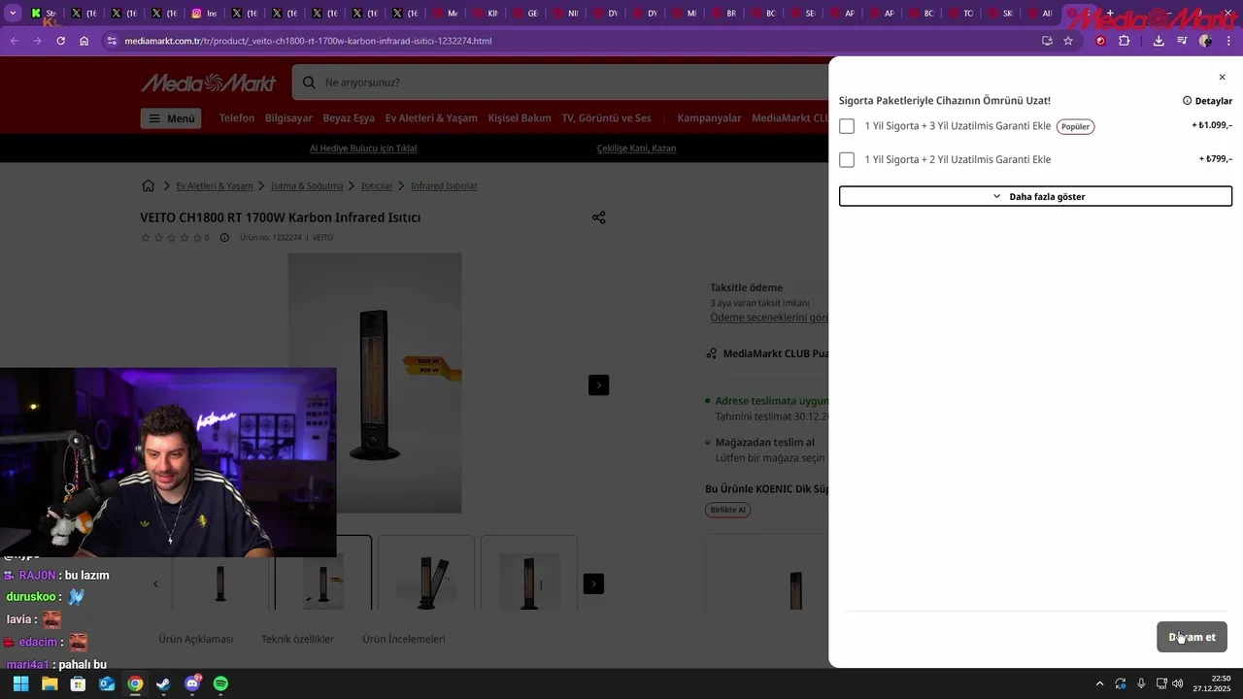Open Outlook from the taskbar
This screenshot has width=1243, height=699.
click(107, 683)
